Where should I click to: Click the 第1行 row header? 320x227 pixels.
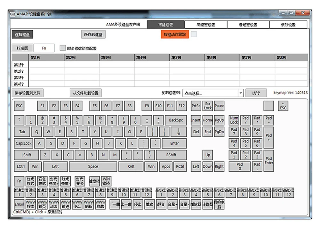tap(20, 65)
